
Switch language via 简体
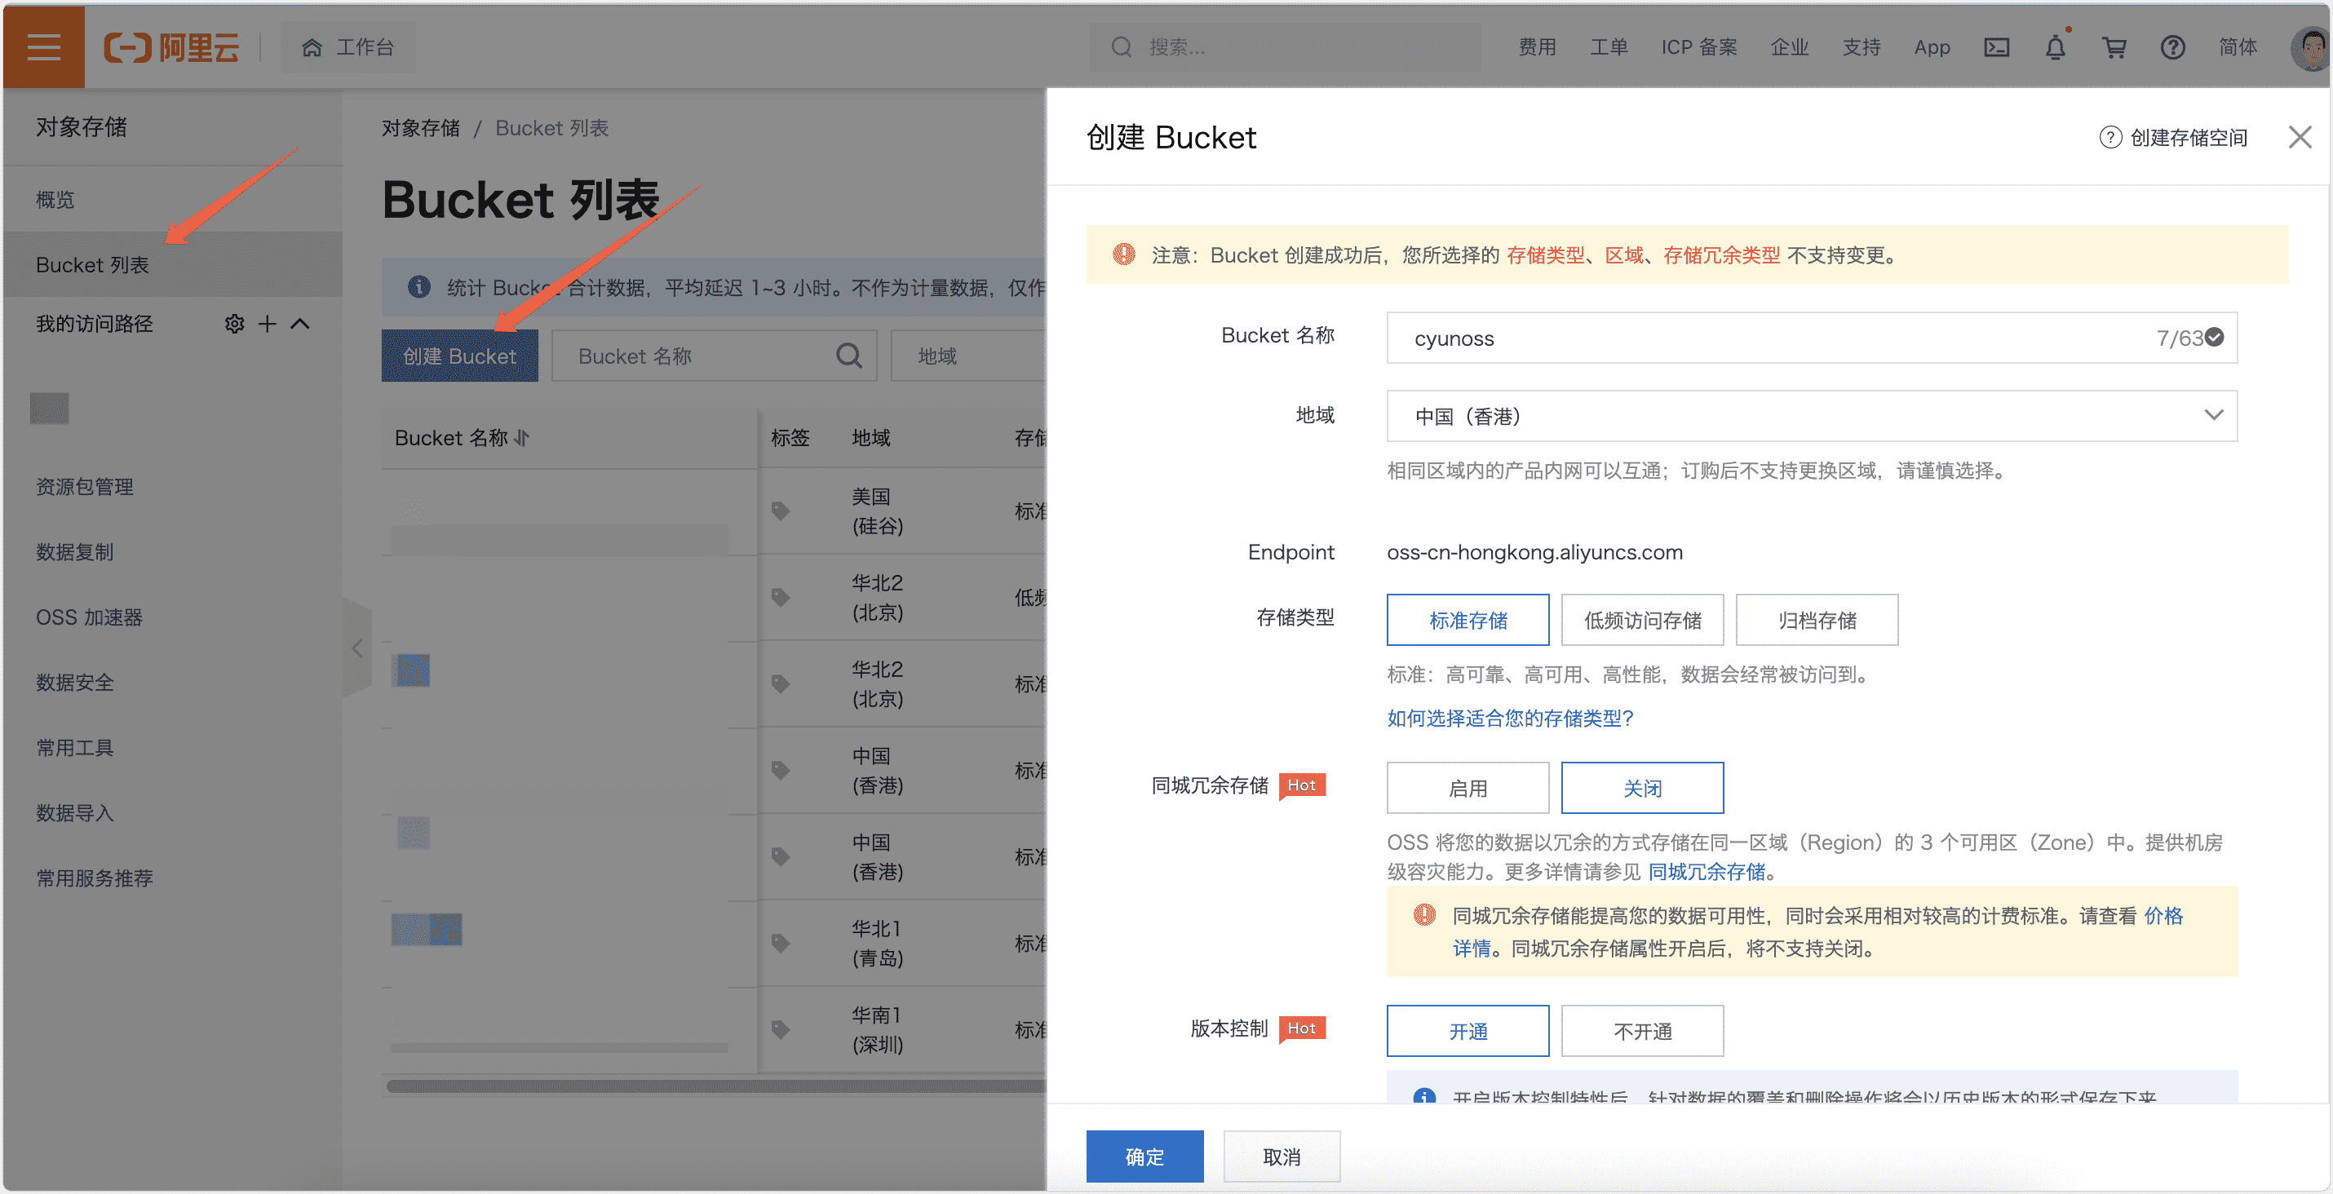coord(2237,47)
